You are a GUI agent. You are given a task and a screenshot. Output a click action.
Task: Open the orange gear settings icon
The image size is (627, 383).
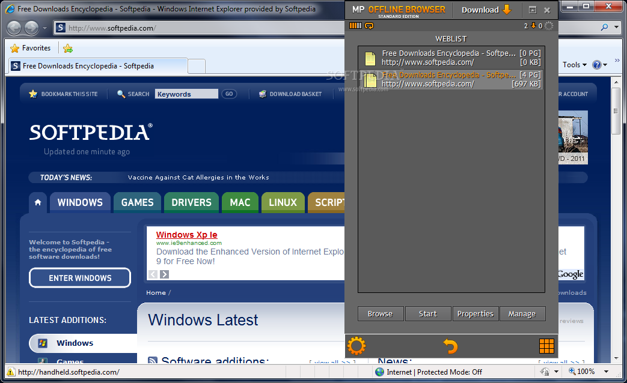(x=356, y=346)
